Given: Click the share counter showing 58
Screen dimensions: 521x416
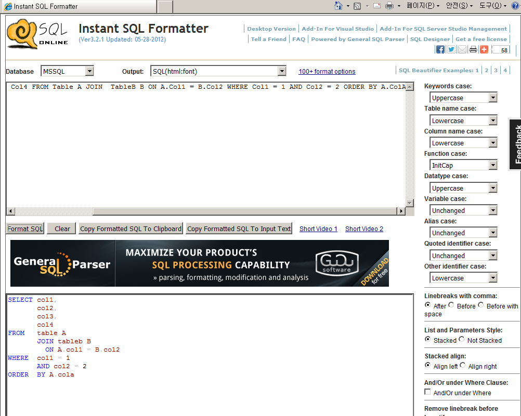Looking at the screenshot, I should pyautogui.click(x=501, y=50).
